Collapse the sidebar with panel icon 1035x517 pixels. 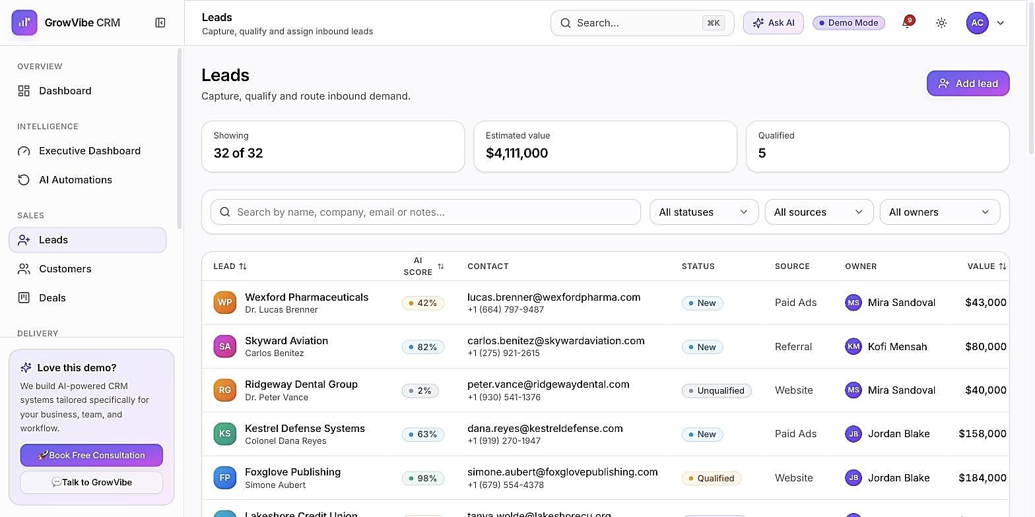click(x=160, y=22)
